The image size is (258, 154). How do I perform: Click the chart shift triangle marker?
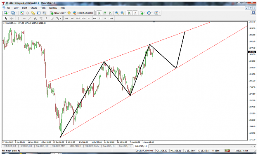(x=154, y=22)
